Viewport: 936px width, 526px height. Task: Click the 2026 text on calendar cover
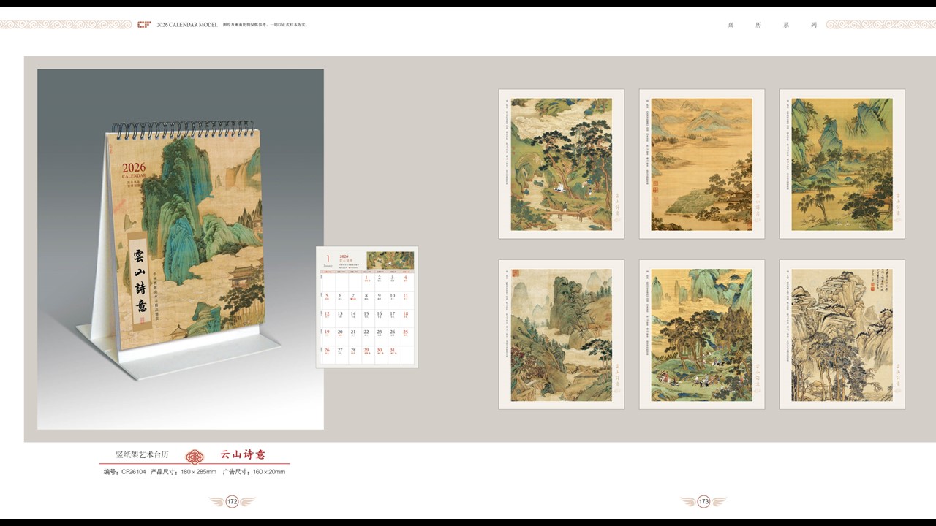(134, 167)
